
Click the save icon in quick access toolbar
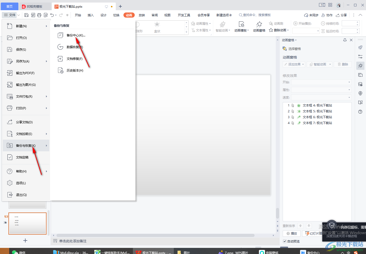click(26, 15)
